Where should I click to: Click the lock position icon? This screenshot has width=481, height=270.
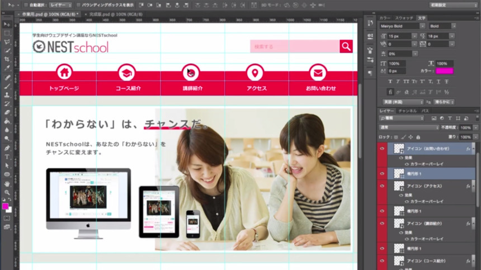point(411,138)
